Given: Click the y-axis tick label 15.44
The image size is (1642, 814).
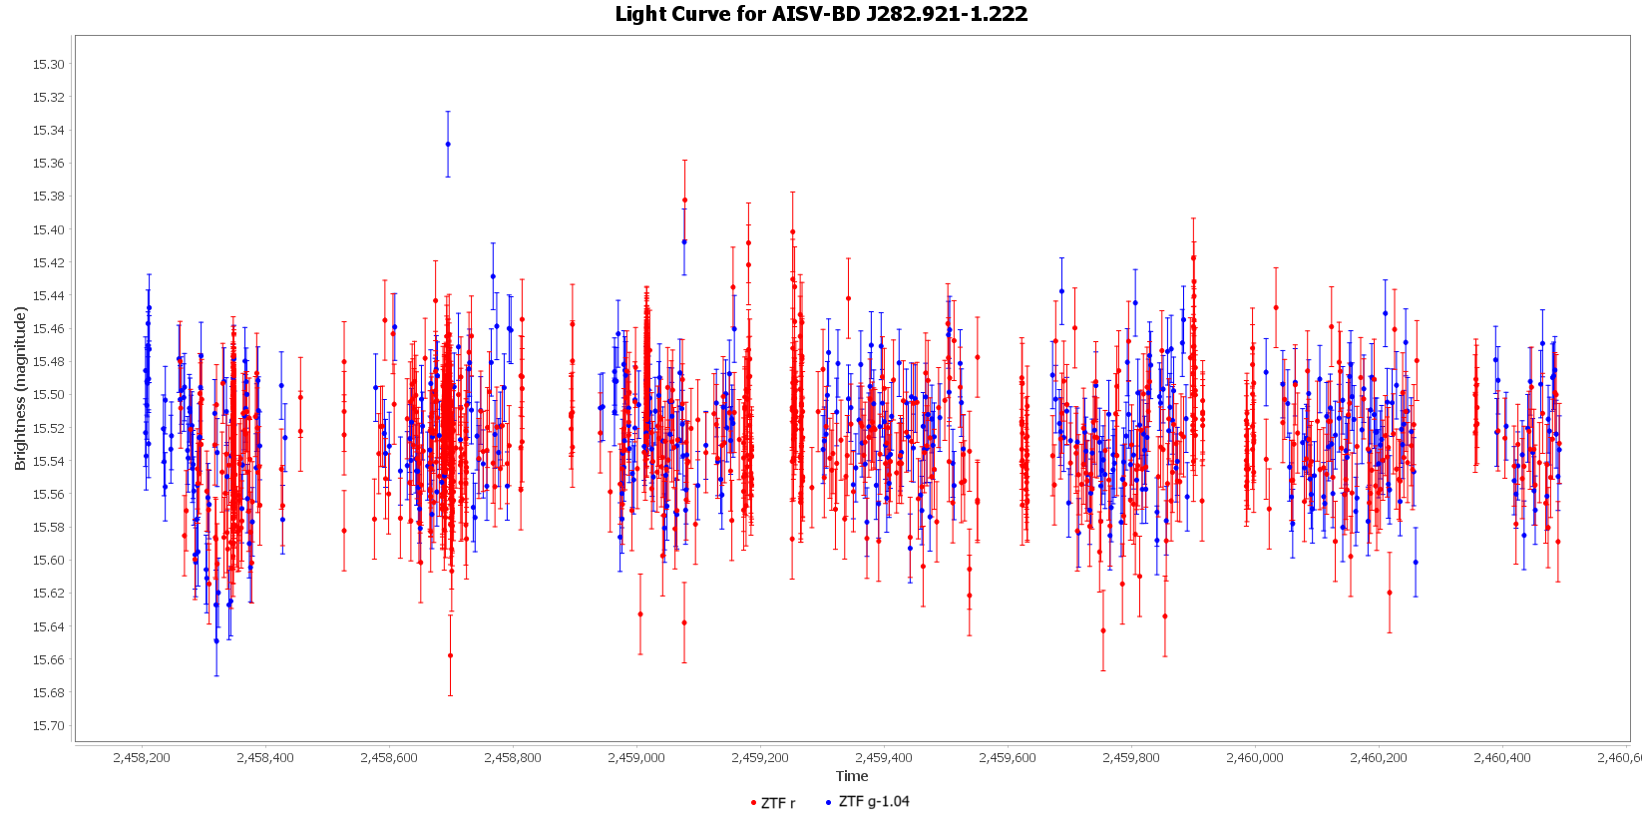Looking at the screenshot, I should (48, 296).
